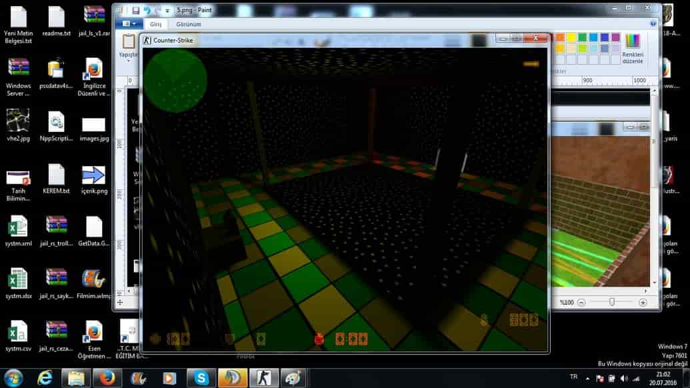Click zoom in plus button in Paint
This screenshot has height=388, width=690.
[x=643, y=302]
